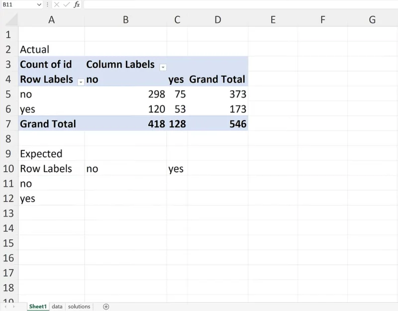398x311 pixels.
Task: Click the 'Grand Total' row label in row 7
Action: click(51, 124)
